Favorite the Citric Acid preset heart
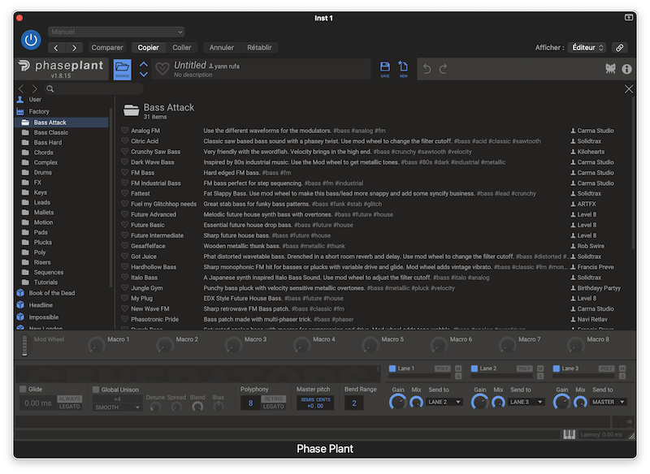650x474 pixels. (x=125, y=140)
